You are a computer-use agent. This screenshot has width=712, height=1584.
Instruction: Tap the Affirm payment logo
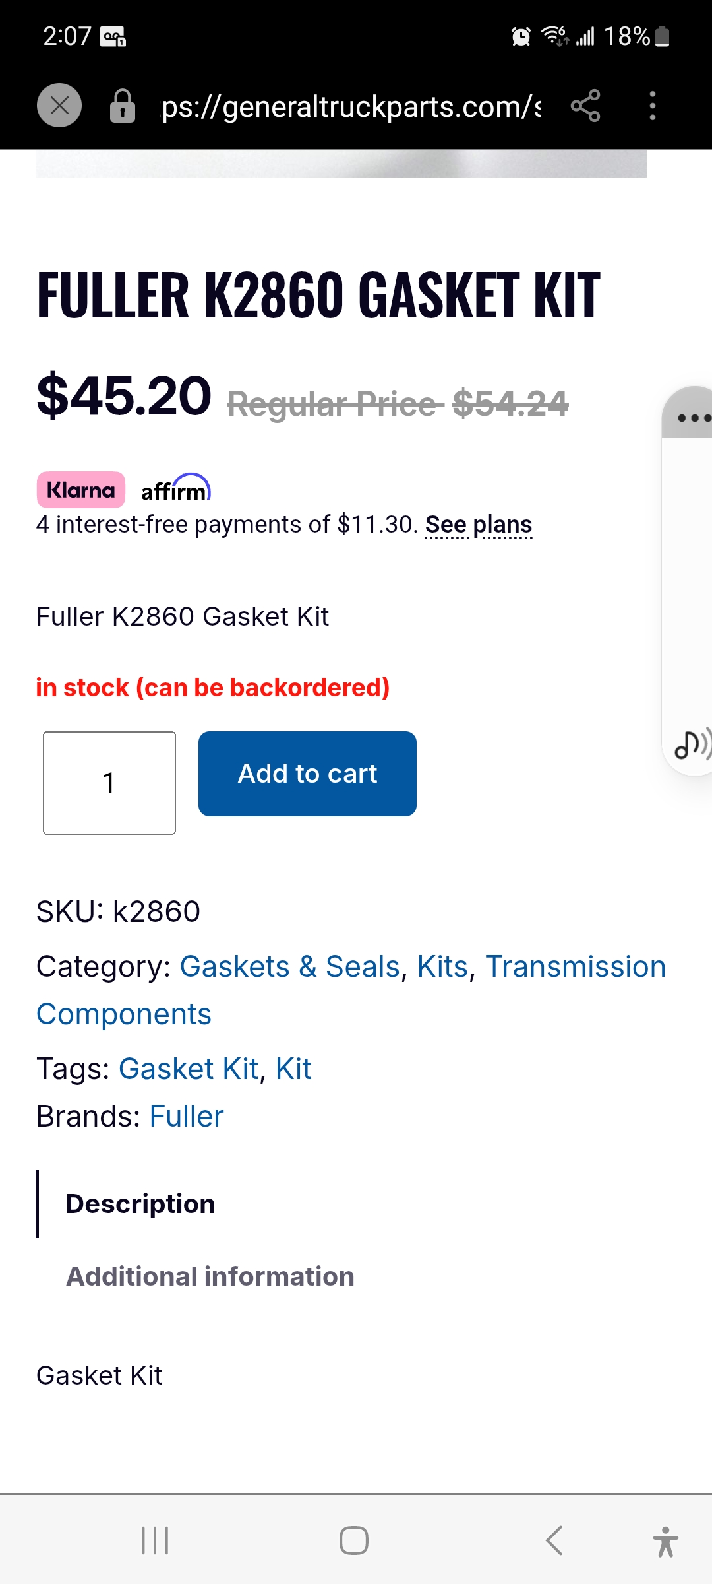(175, 489)
